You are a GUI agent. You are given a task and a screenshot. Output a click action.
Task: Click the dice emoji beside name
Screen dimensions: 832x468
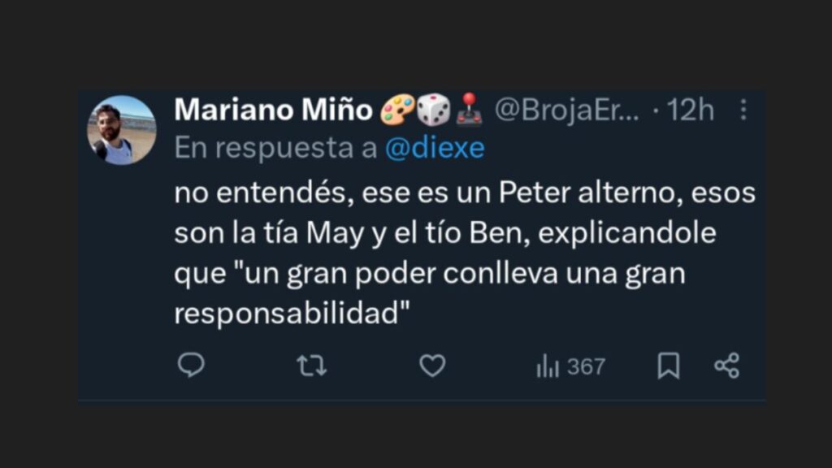coord(434,110)
